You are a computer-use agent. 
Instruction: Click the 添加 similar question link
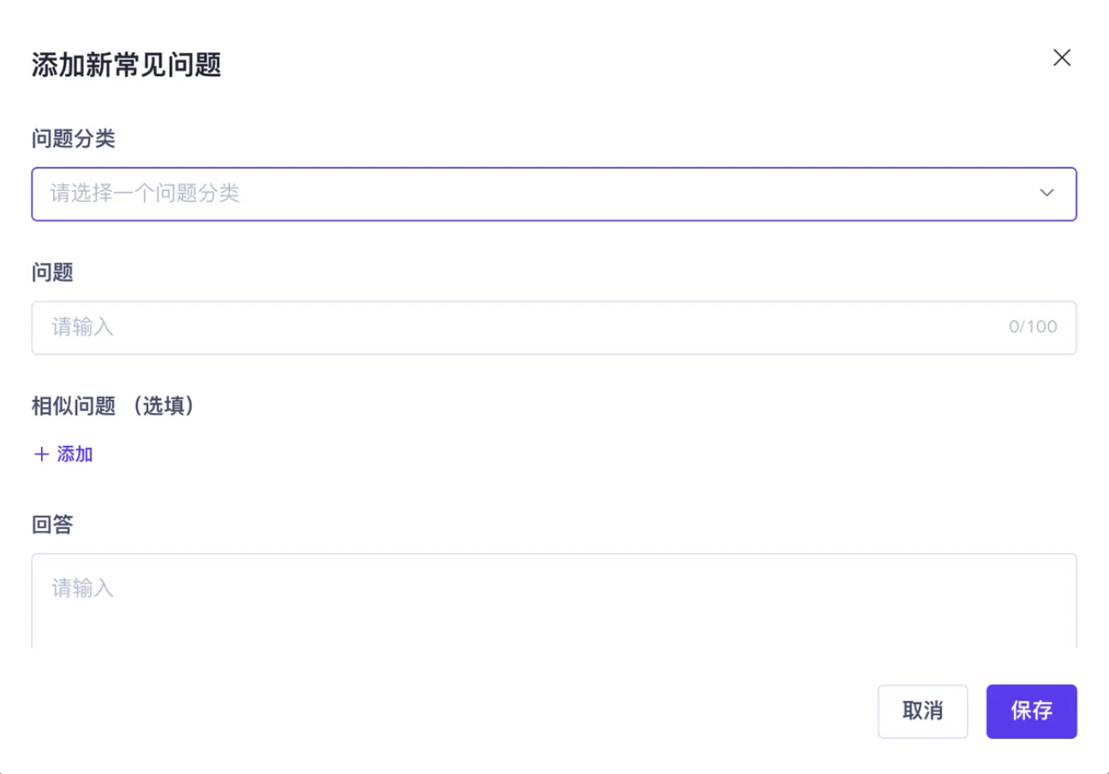pyautogui.click(x=63, y=455)
